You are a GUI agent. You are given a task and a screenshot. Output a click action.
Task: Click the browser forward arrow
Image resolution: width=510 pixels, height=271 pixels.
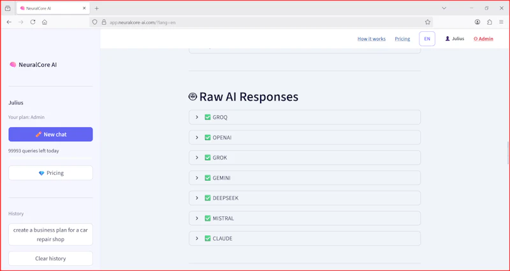21,22
